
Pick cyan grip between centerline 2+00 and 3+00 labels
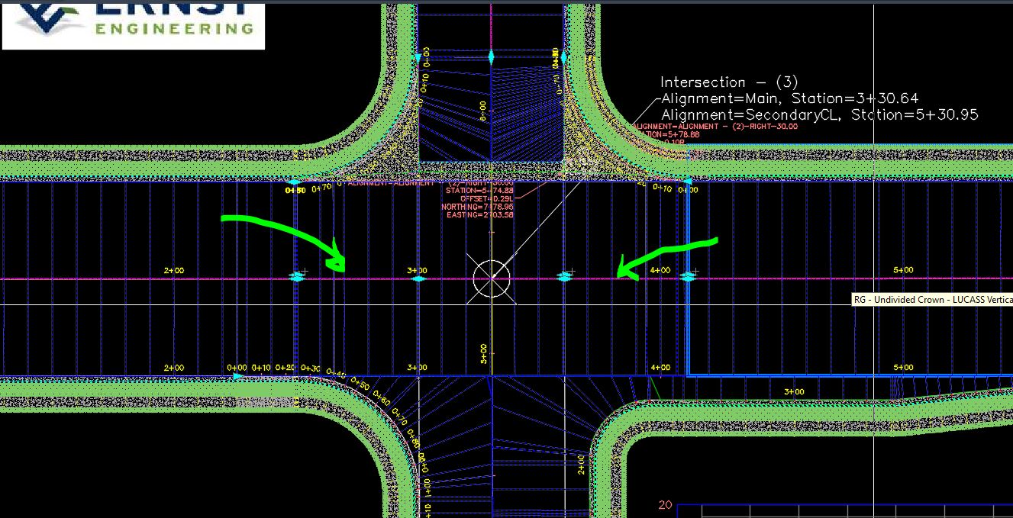[298, 277]
